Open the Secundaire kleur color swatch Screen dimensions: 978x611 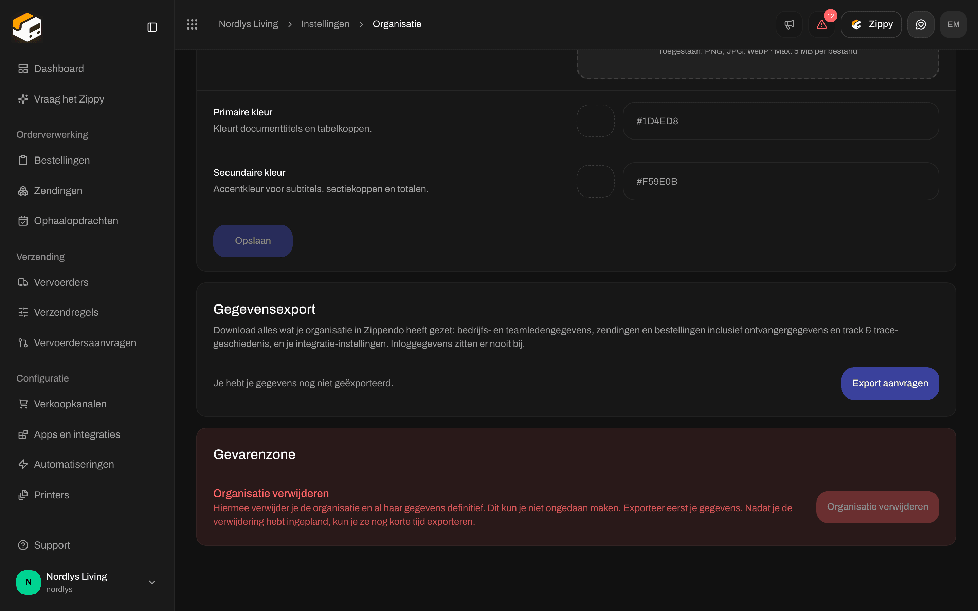pos(595,182)
